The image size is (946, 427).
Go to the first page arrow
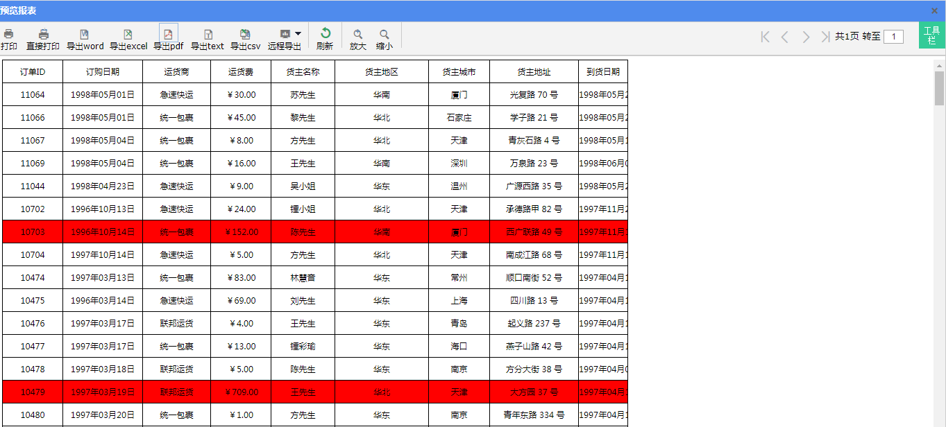765,37
